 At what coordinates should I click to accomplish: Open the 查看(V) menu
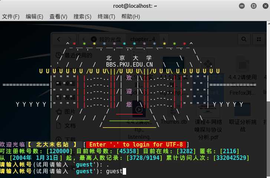tap(58, 17)
